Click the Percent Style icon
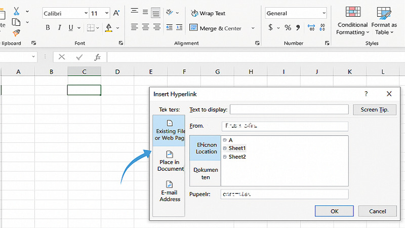 (288, 28)
